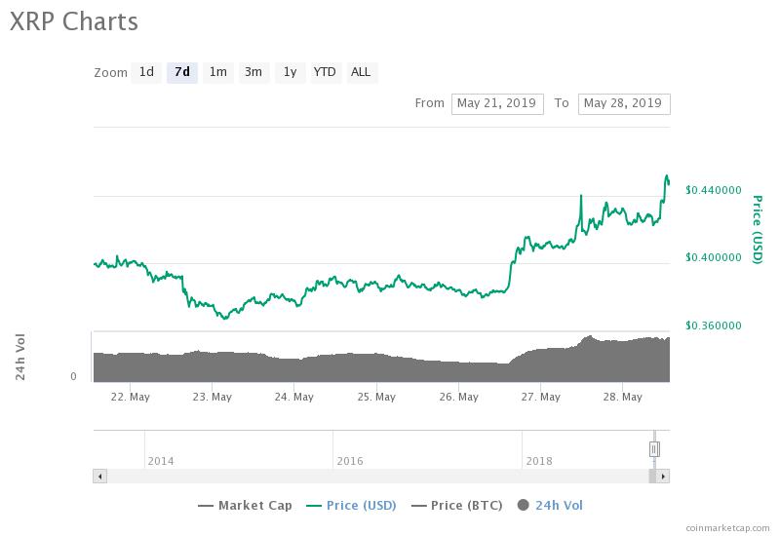Click the 24h Vol axis title

click(19, 357)
